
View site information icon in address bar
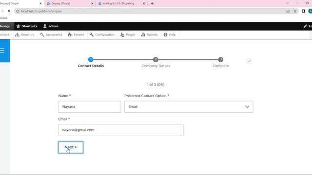tap(18, 11)
